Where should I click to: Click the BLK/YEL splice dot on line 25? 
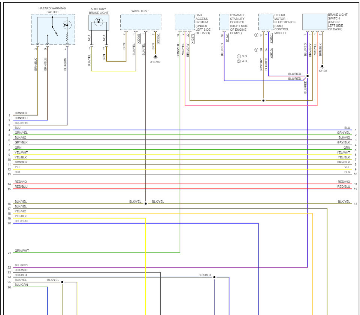62,282
